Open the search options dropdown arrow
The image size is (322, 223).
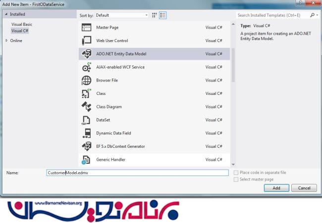317,15
